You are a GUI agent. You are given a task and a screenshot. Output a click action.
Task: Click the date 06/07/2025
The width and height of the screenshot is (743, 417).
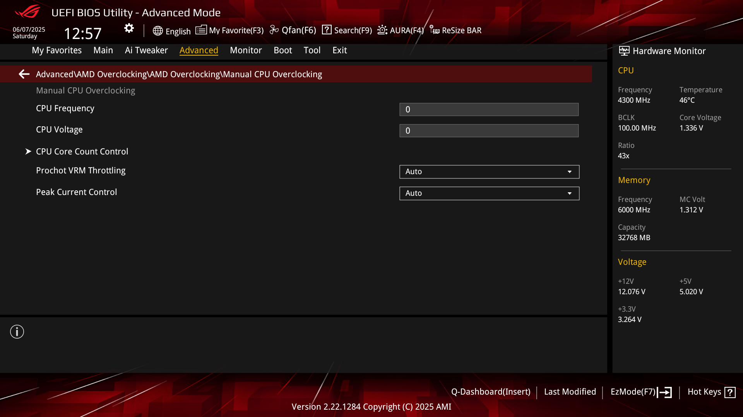(x=29, y=30)
